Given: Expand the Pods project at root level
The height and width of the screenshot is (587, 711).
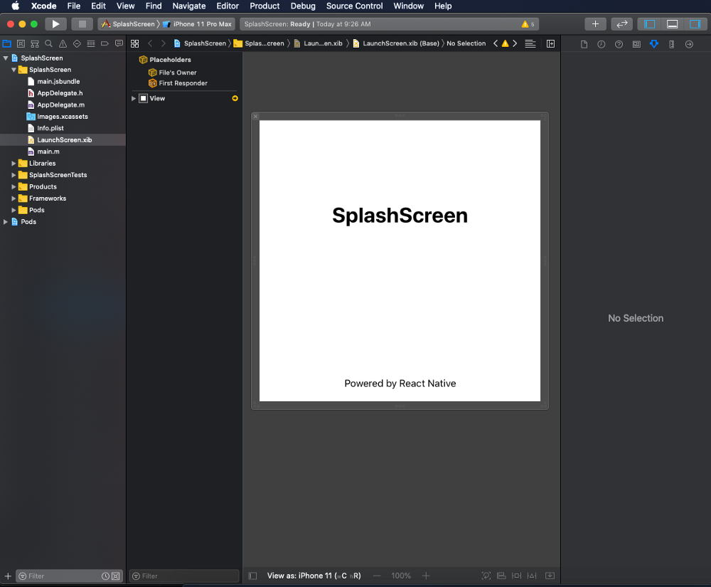Looking at the screenshot, I should pos(6,222).
